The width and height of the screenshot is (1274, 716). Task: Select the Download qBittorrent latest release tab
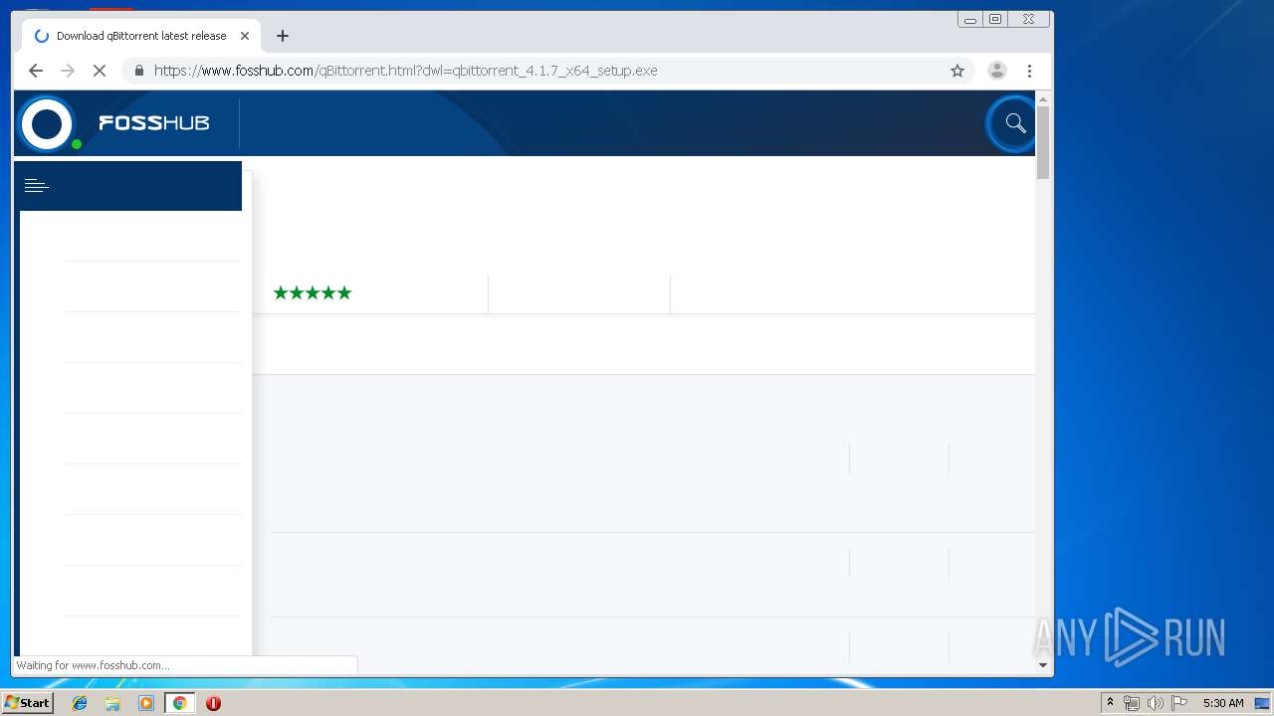pyautogui.click(x=141, y=36)
